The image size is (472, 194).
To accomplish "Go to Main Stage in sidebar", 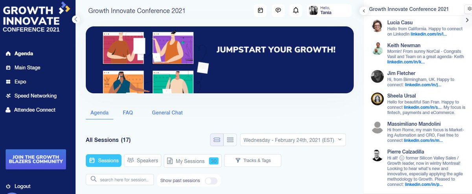I will coord(23,68).
